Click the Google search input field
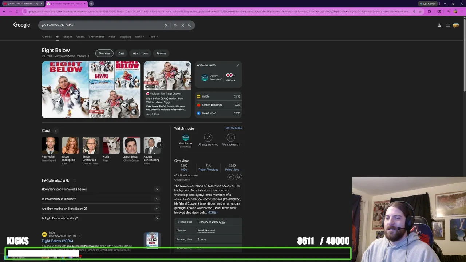The width and height of the screenshot is (466, 262). point(102,25)
